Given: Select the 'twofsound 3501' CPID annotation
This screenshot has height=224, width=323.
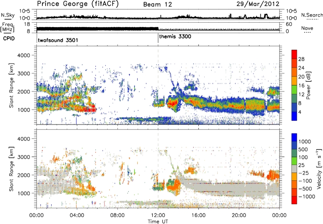Looking at the screenshot, I should (x=58, y=40).
